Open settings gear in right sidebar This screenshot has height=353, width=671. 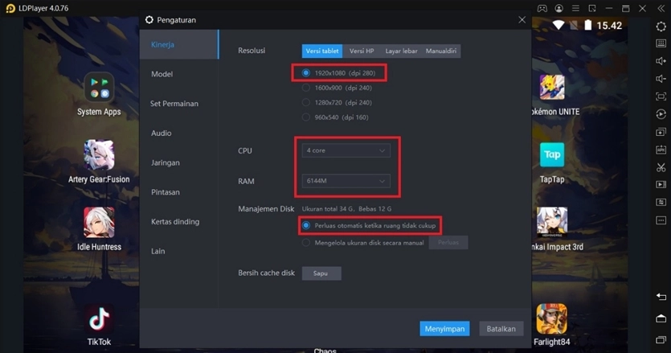[x=661, y=27]
